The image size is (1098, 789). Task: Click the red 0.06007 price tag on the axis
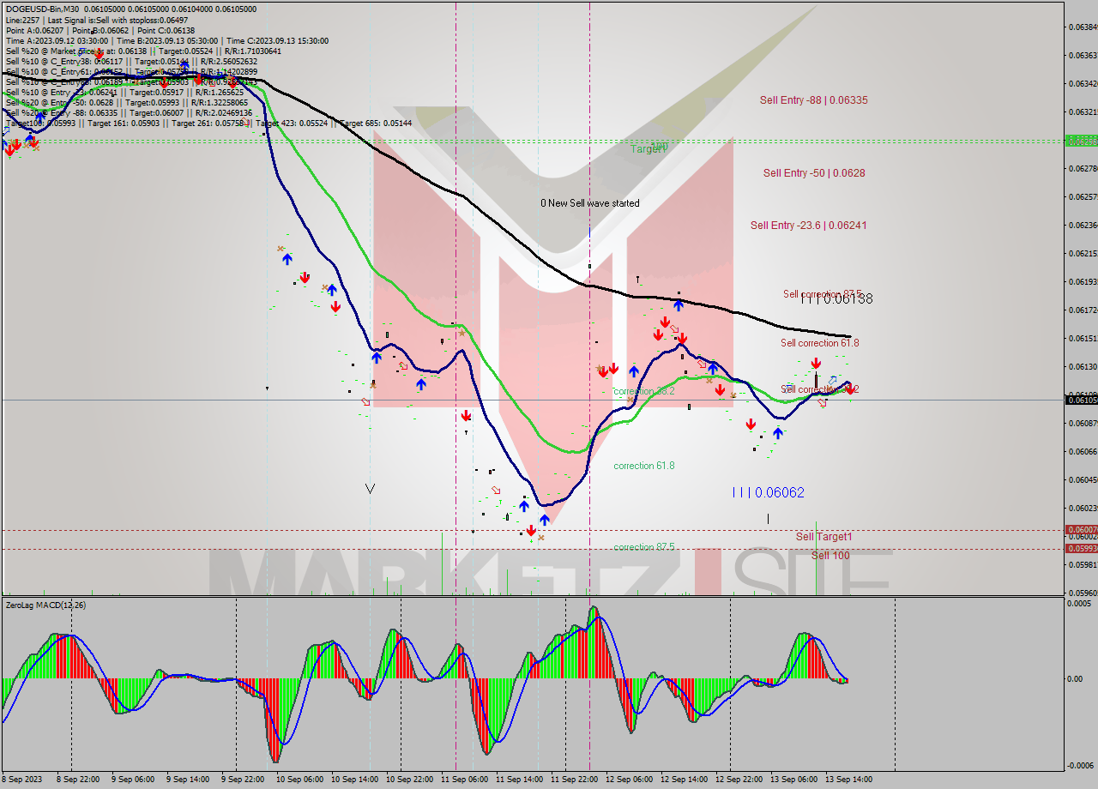pos(1081,530)
